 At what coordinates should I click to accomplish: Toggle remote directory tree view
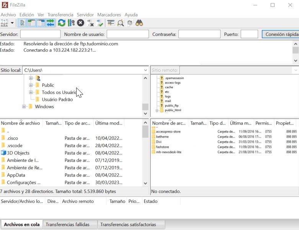(x=41, y=23)
